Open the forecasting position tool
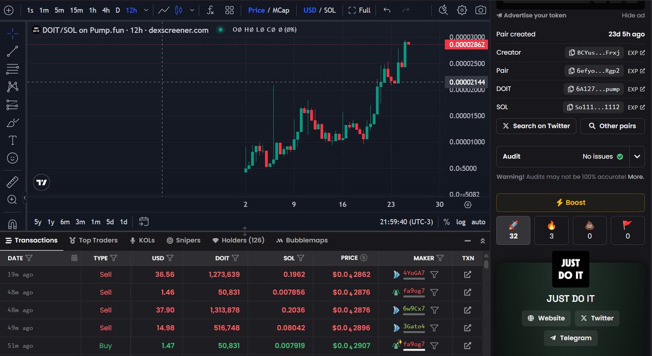 [12, 105]
